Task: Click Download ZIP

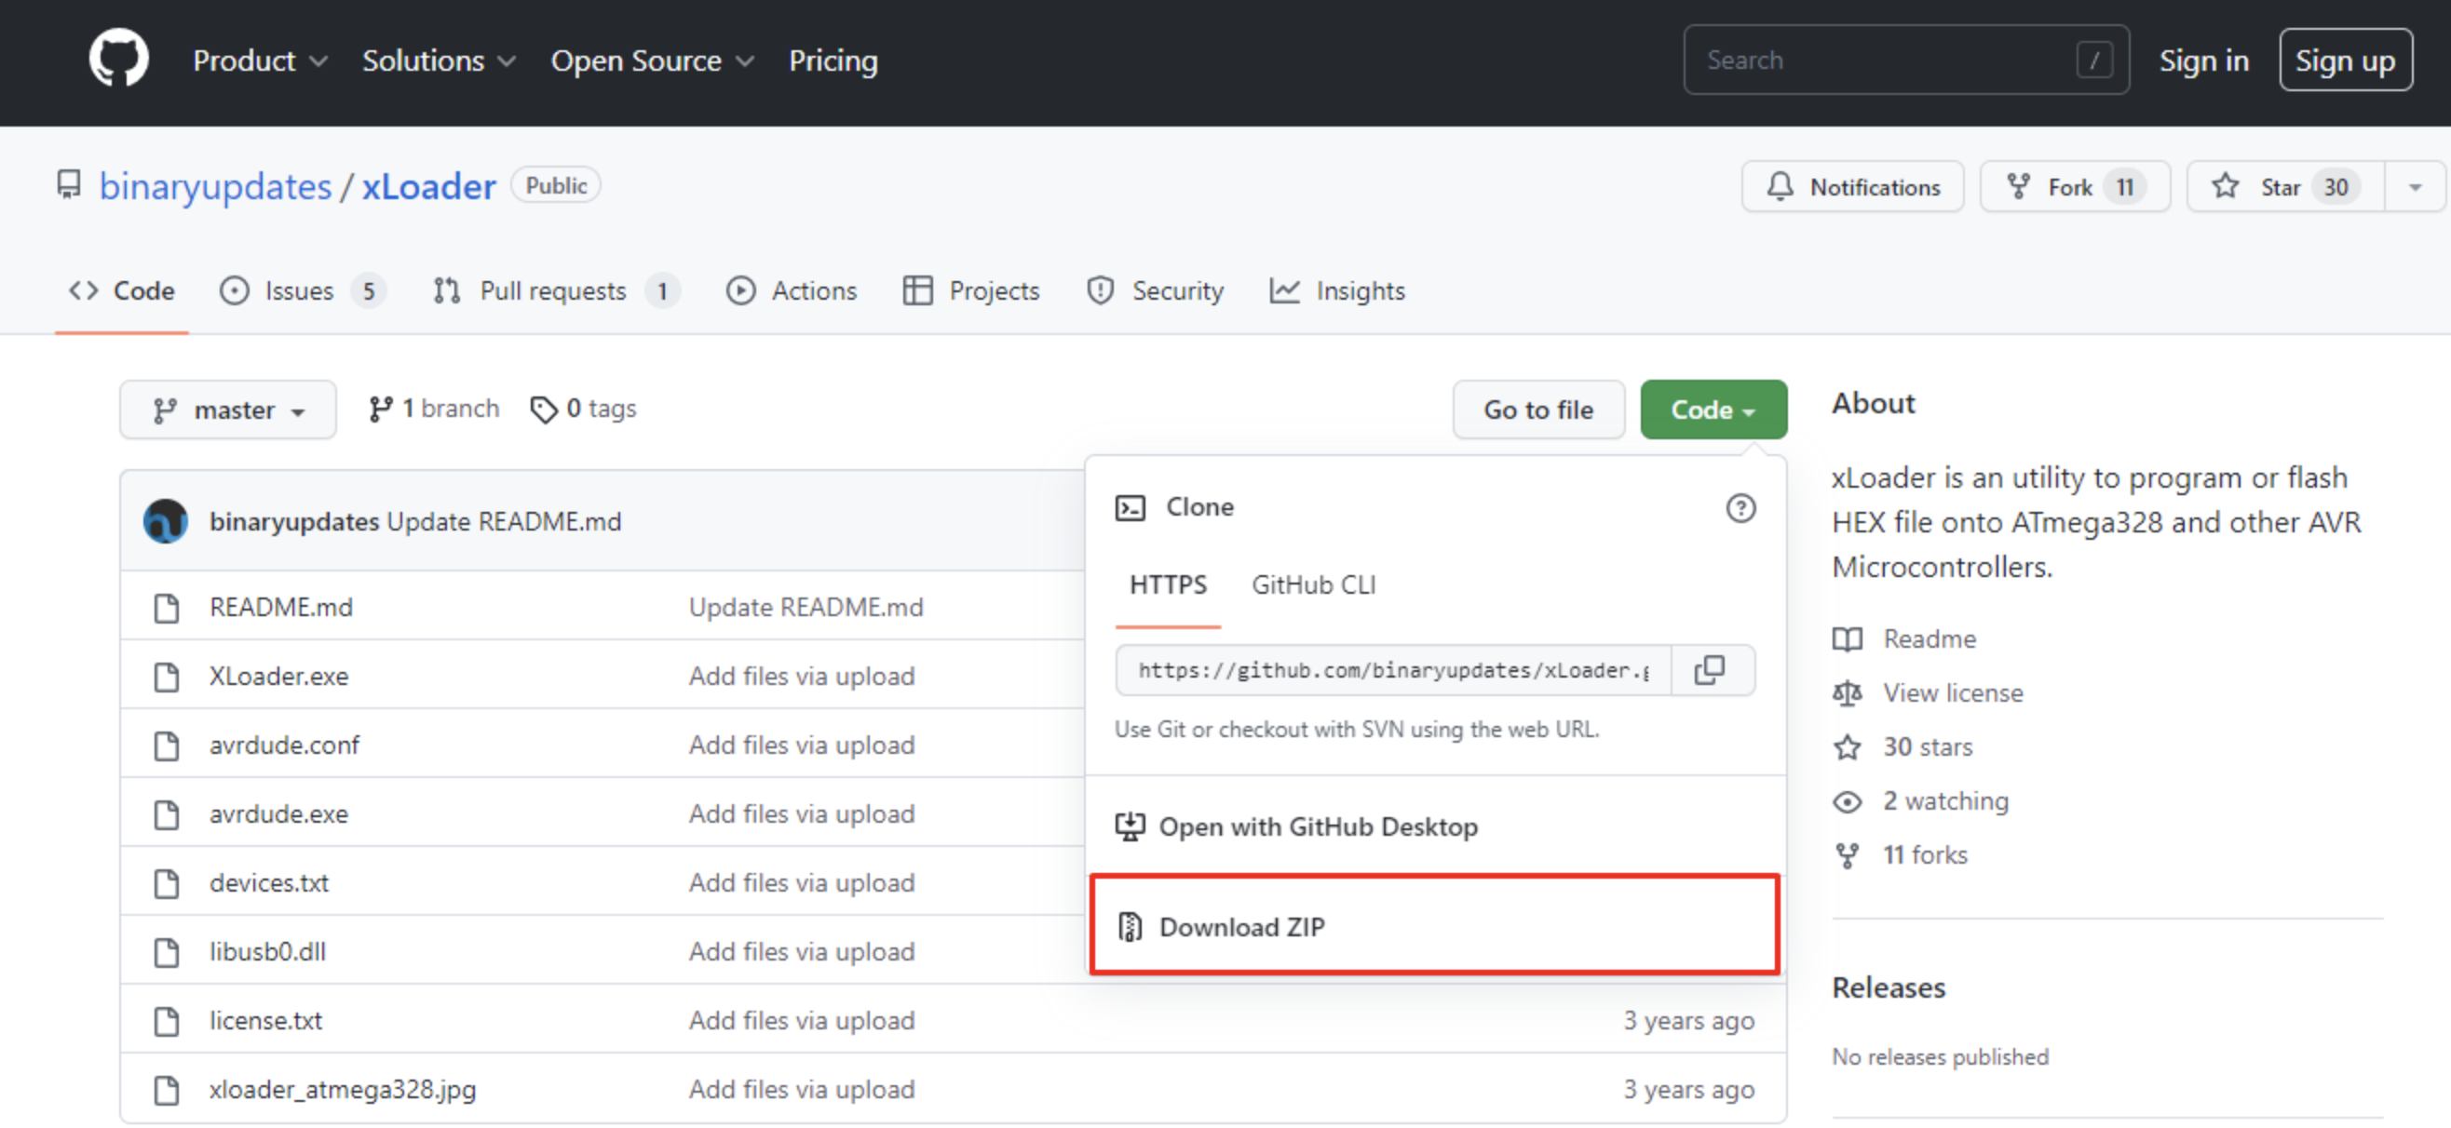Action: click(x=1434, y=924)
